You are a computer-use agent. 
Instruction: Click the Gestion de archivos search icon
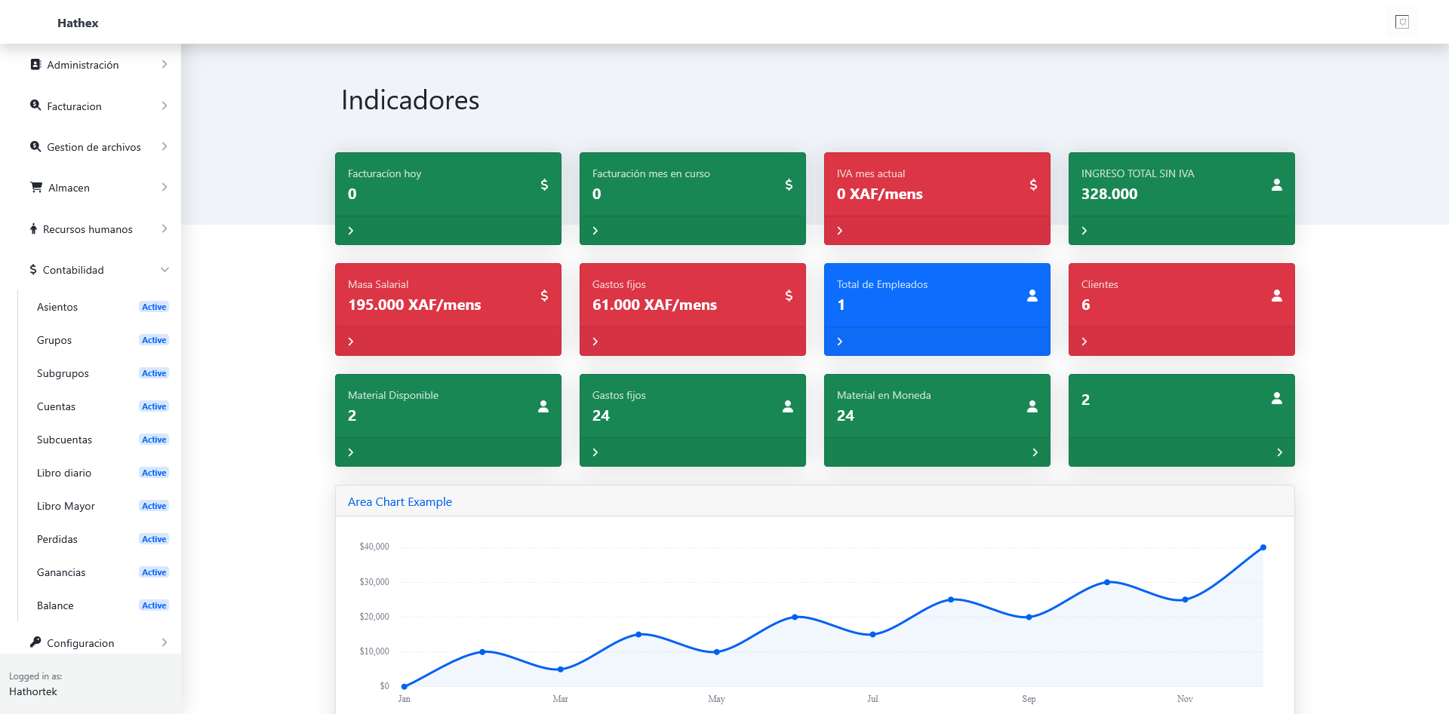click(35, 146)
